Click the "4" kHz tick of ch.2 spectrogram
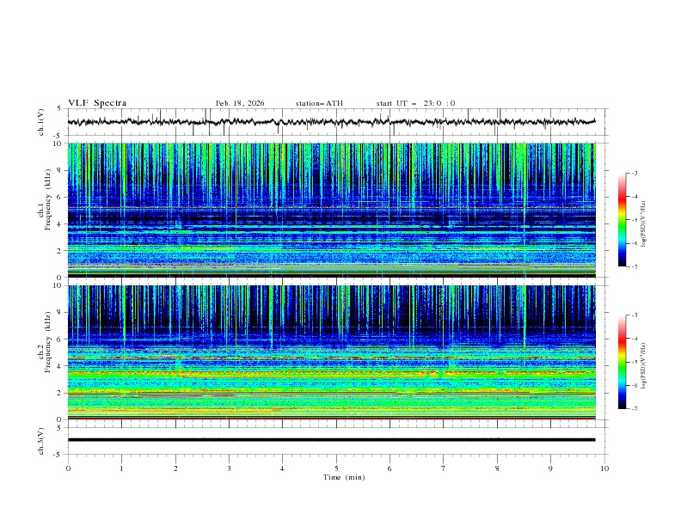Image resolution: width=681 pixels, height=526 pixels. 61,366
